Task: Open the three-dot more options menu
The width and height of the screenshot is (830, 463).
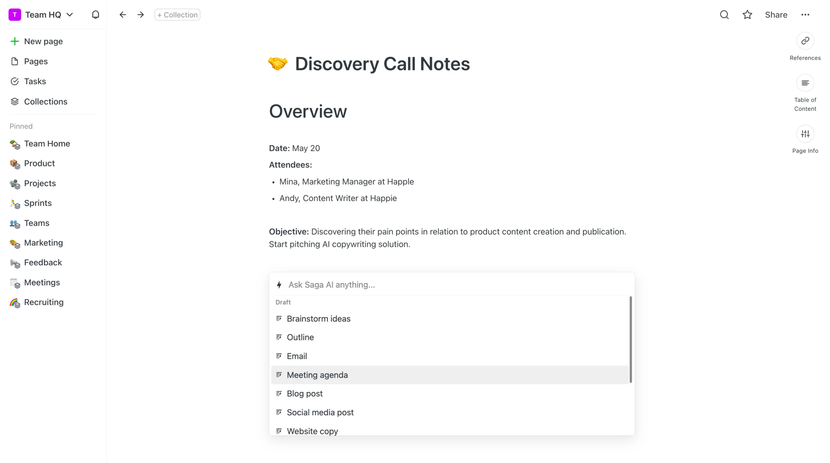Action: [x=805, y=15]
